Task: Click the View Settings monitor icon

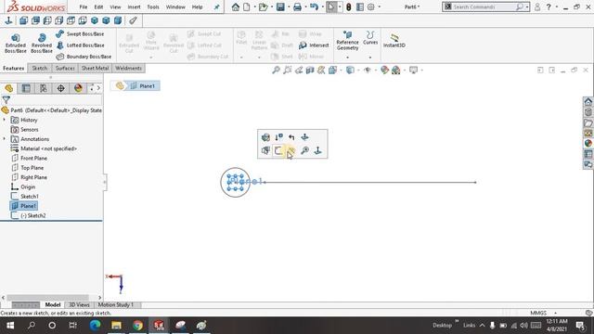Action: tap(413, 71)
